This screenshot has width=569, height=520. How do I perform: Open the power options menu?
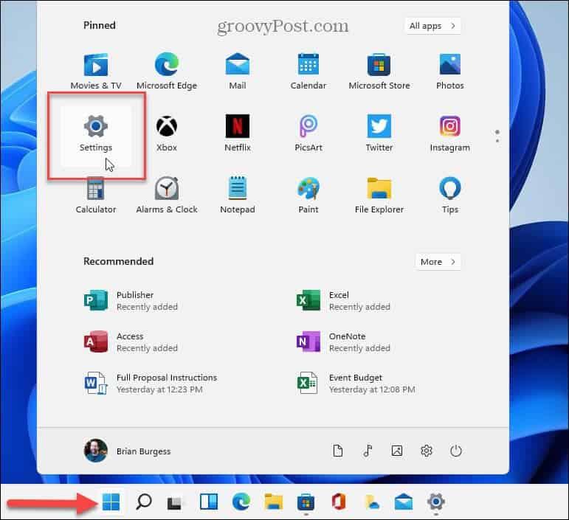(456, 451)
